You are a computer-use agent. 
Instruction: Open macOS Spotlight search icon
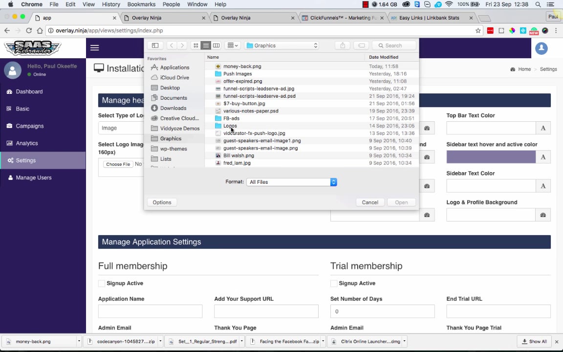click(x=538, y=4)
